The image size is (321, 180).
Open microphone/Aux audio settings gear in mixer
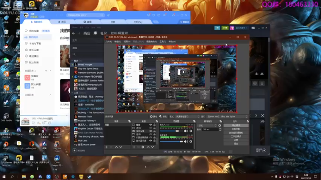pos(191,131)
